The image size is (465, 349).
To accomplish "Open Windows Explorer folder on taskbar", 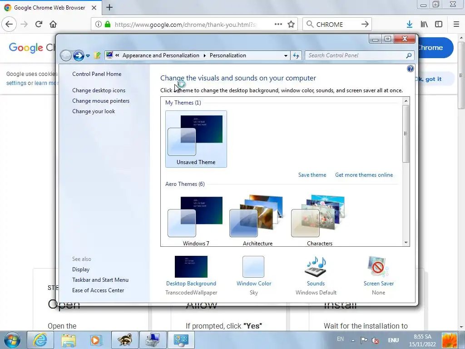I will (69, 340).
